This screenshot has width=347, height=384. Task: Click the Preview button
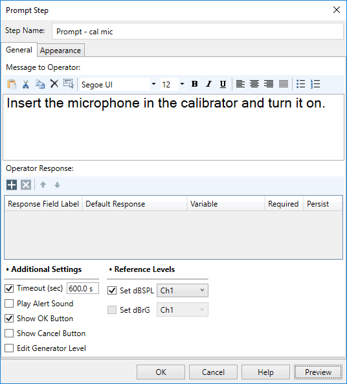pos(318,372)
